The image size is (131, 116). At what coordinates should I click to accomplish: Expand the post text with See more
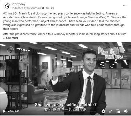[x=12, y=38]
